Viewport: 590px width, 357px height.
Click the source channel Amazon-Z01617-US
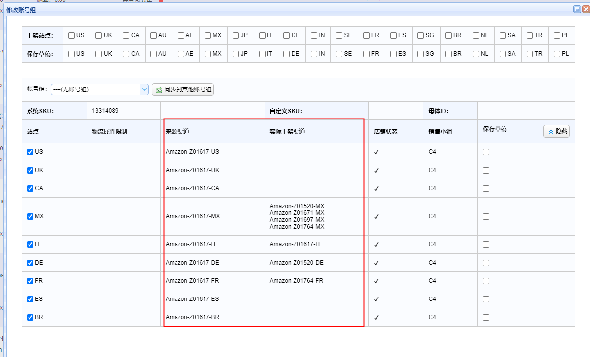pos(193,152)
